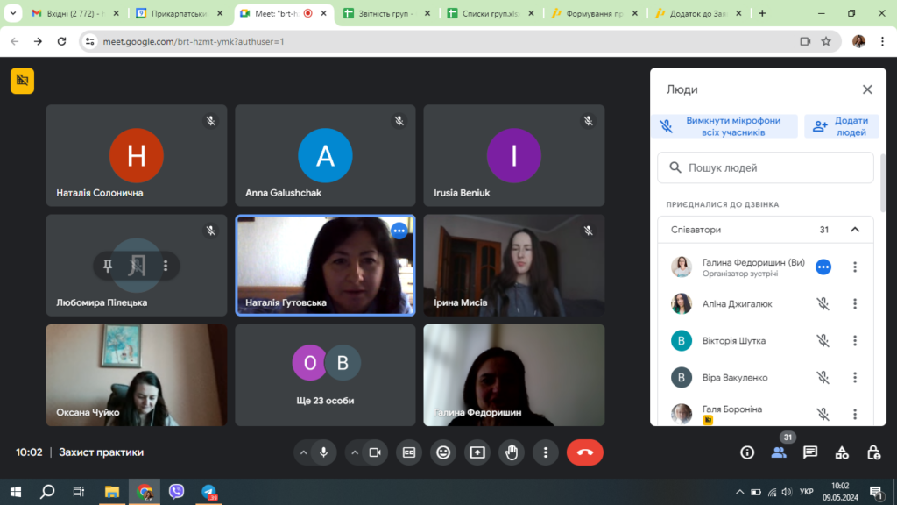Mute Аліна Джигалюк's microphone
Image resolution: width=897 pixels, height=505 pixels.
[x=823, y=304]
